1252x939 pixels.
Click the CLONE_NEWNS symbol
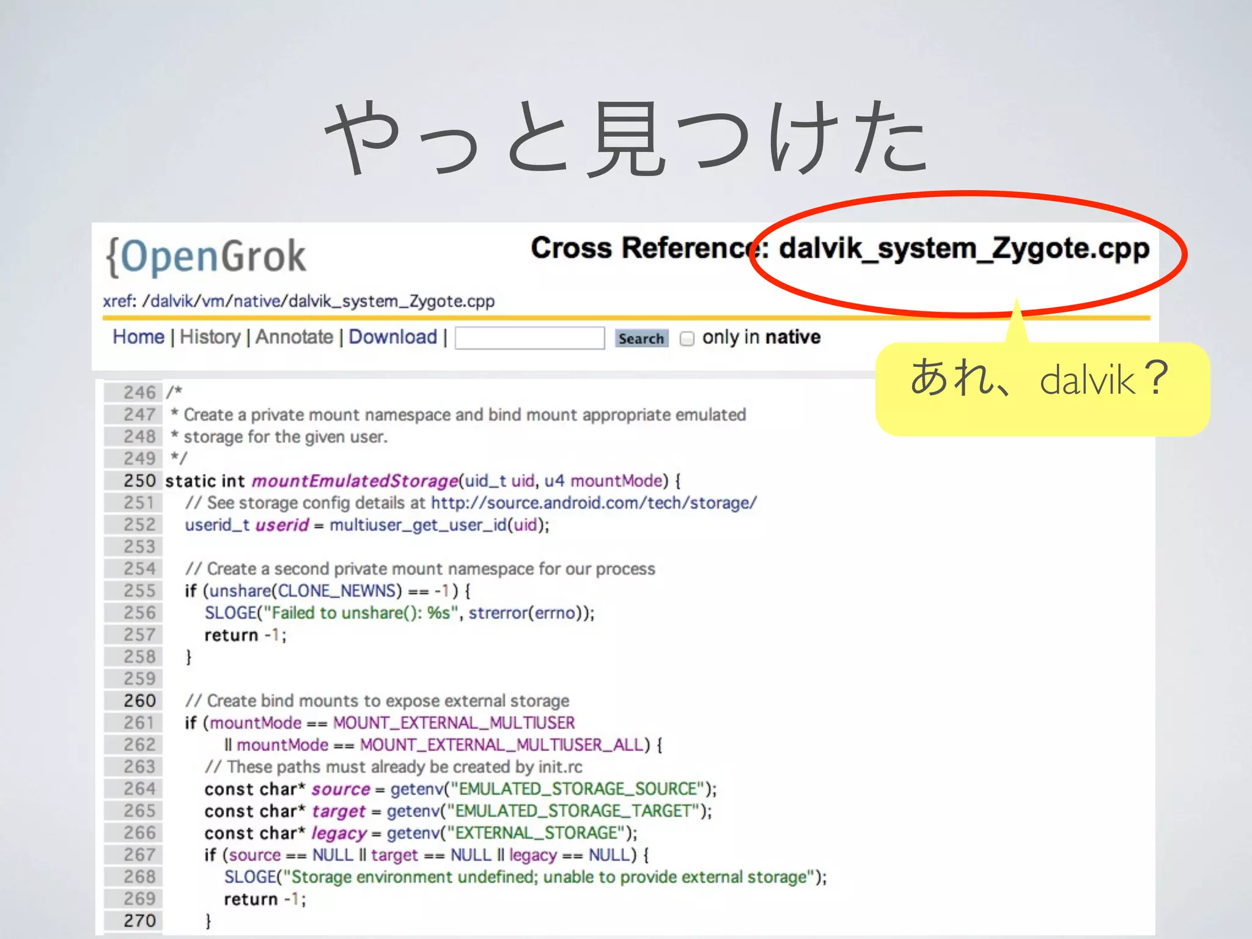(x=337, y=591)
